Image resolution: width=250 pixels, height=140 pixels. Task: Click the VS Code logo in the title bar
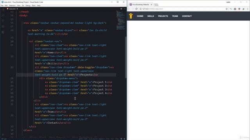(x=2, y=2)
